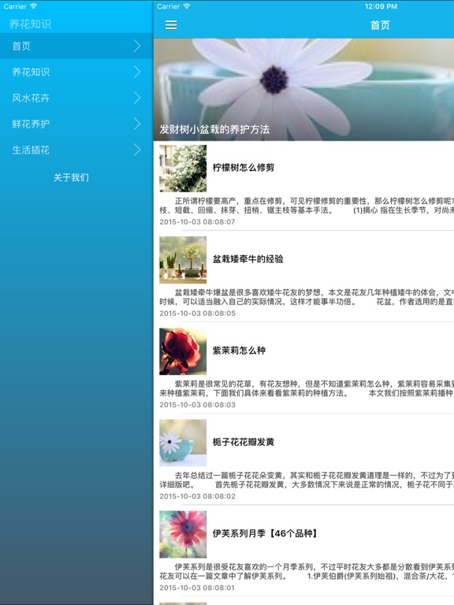This screenshot has height=605, width=454.
Task: Select the 风水花卉 category
Action: pyautogui.click(x=76, y=98)
